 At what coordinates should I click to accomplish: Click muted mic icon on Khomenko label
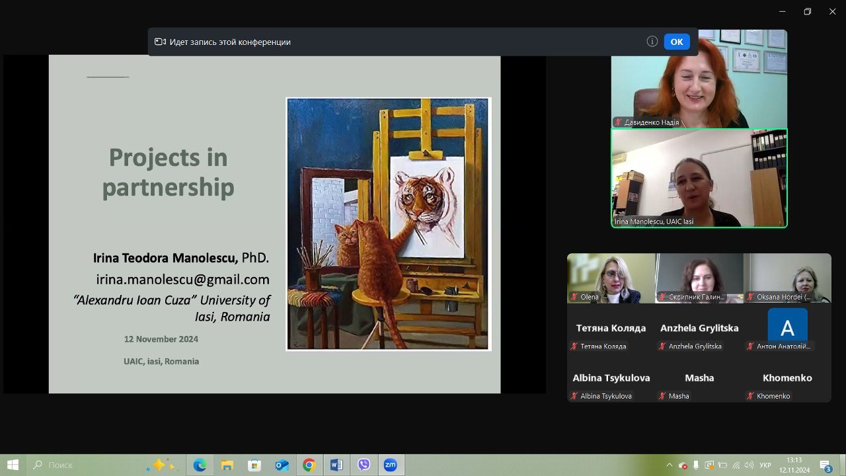(x=750, y=396)
